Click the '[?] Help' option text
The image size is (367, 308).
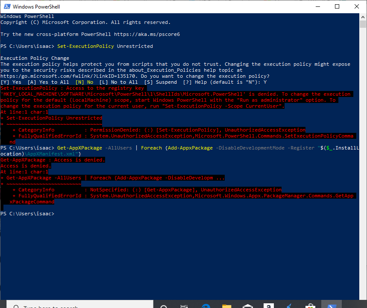(x=195, y=82)
